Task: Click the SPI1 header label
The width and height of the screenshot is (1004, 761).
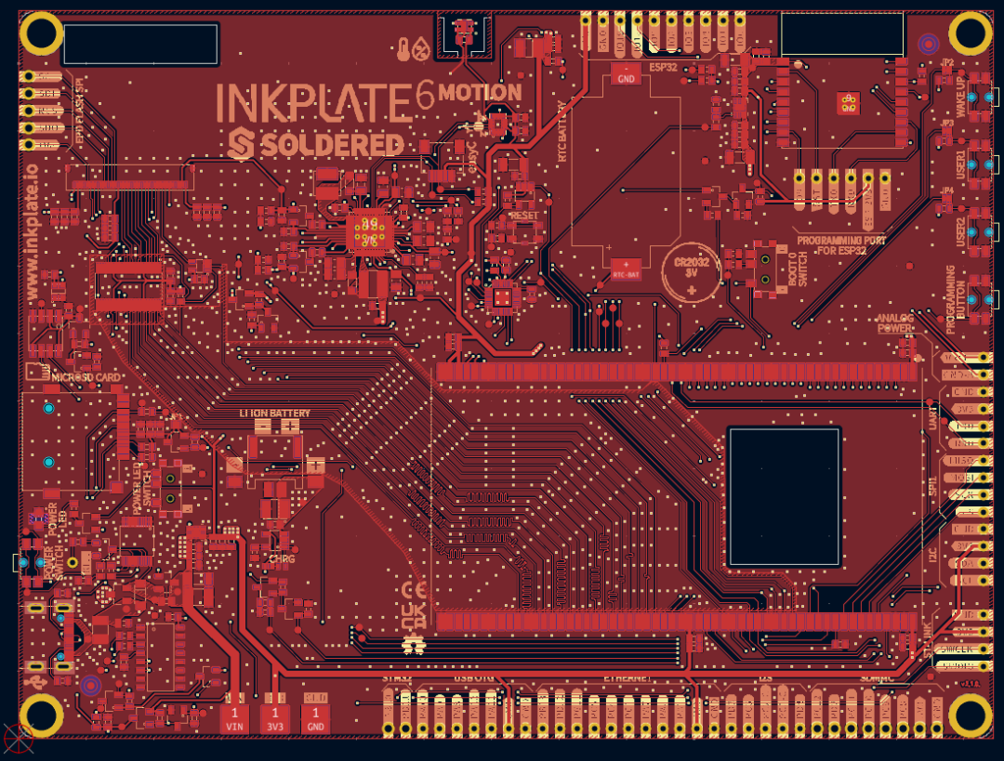Action: point(933,485)
